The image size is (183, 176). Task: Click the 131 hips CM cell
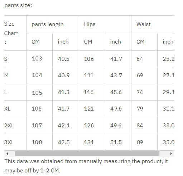click(92, 142)
